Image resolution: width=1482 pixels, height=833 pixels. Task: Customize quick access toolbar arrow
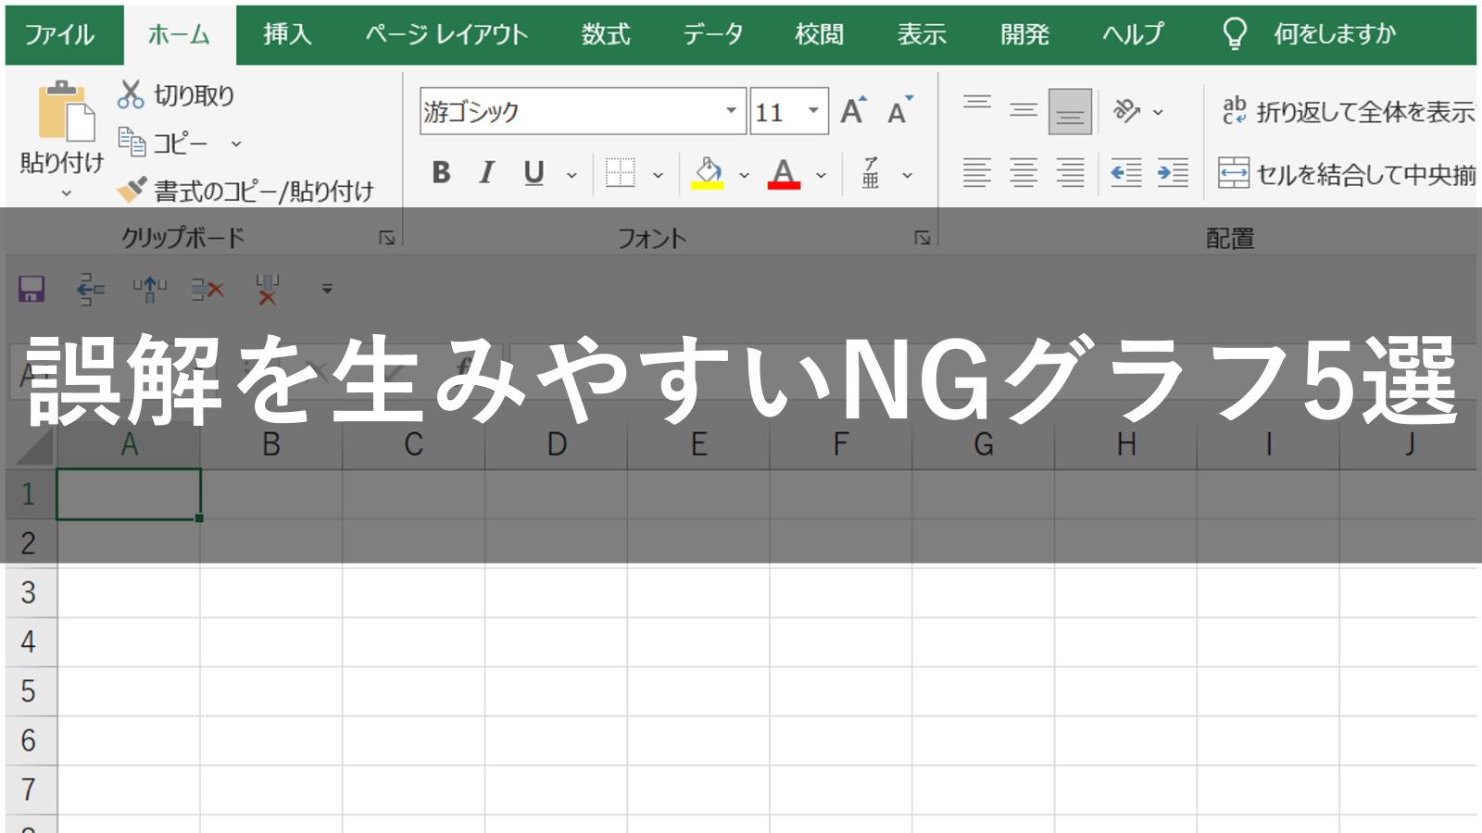[x=327, y=289]
